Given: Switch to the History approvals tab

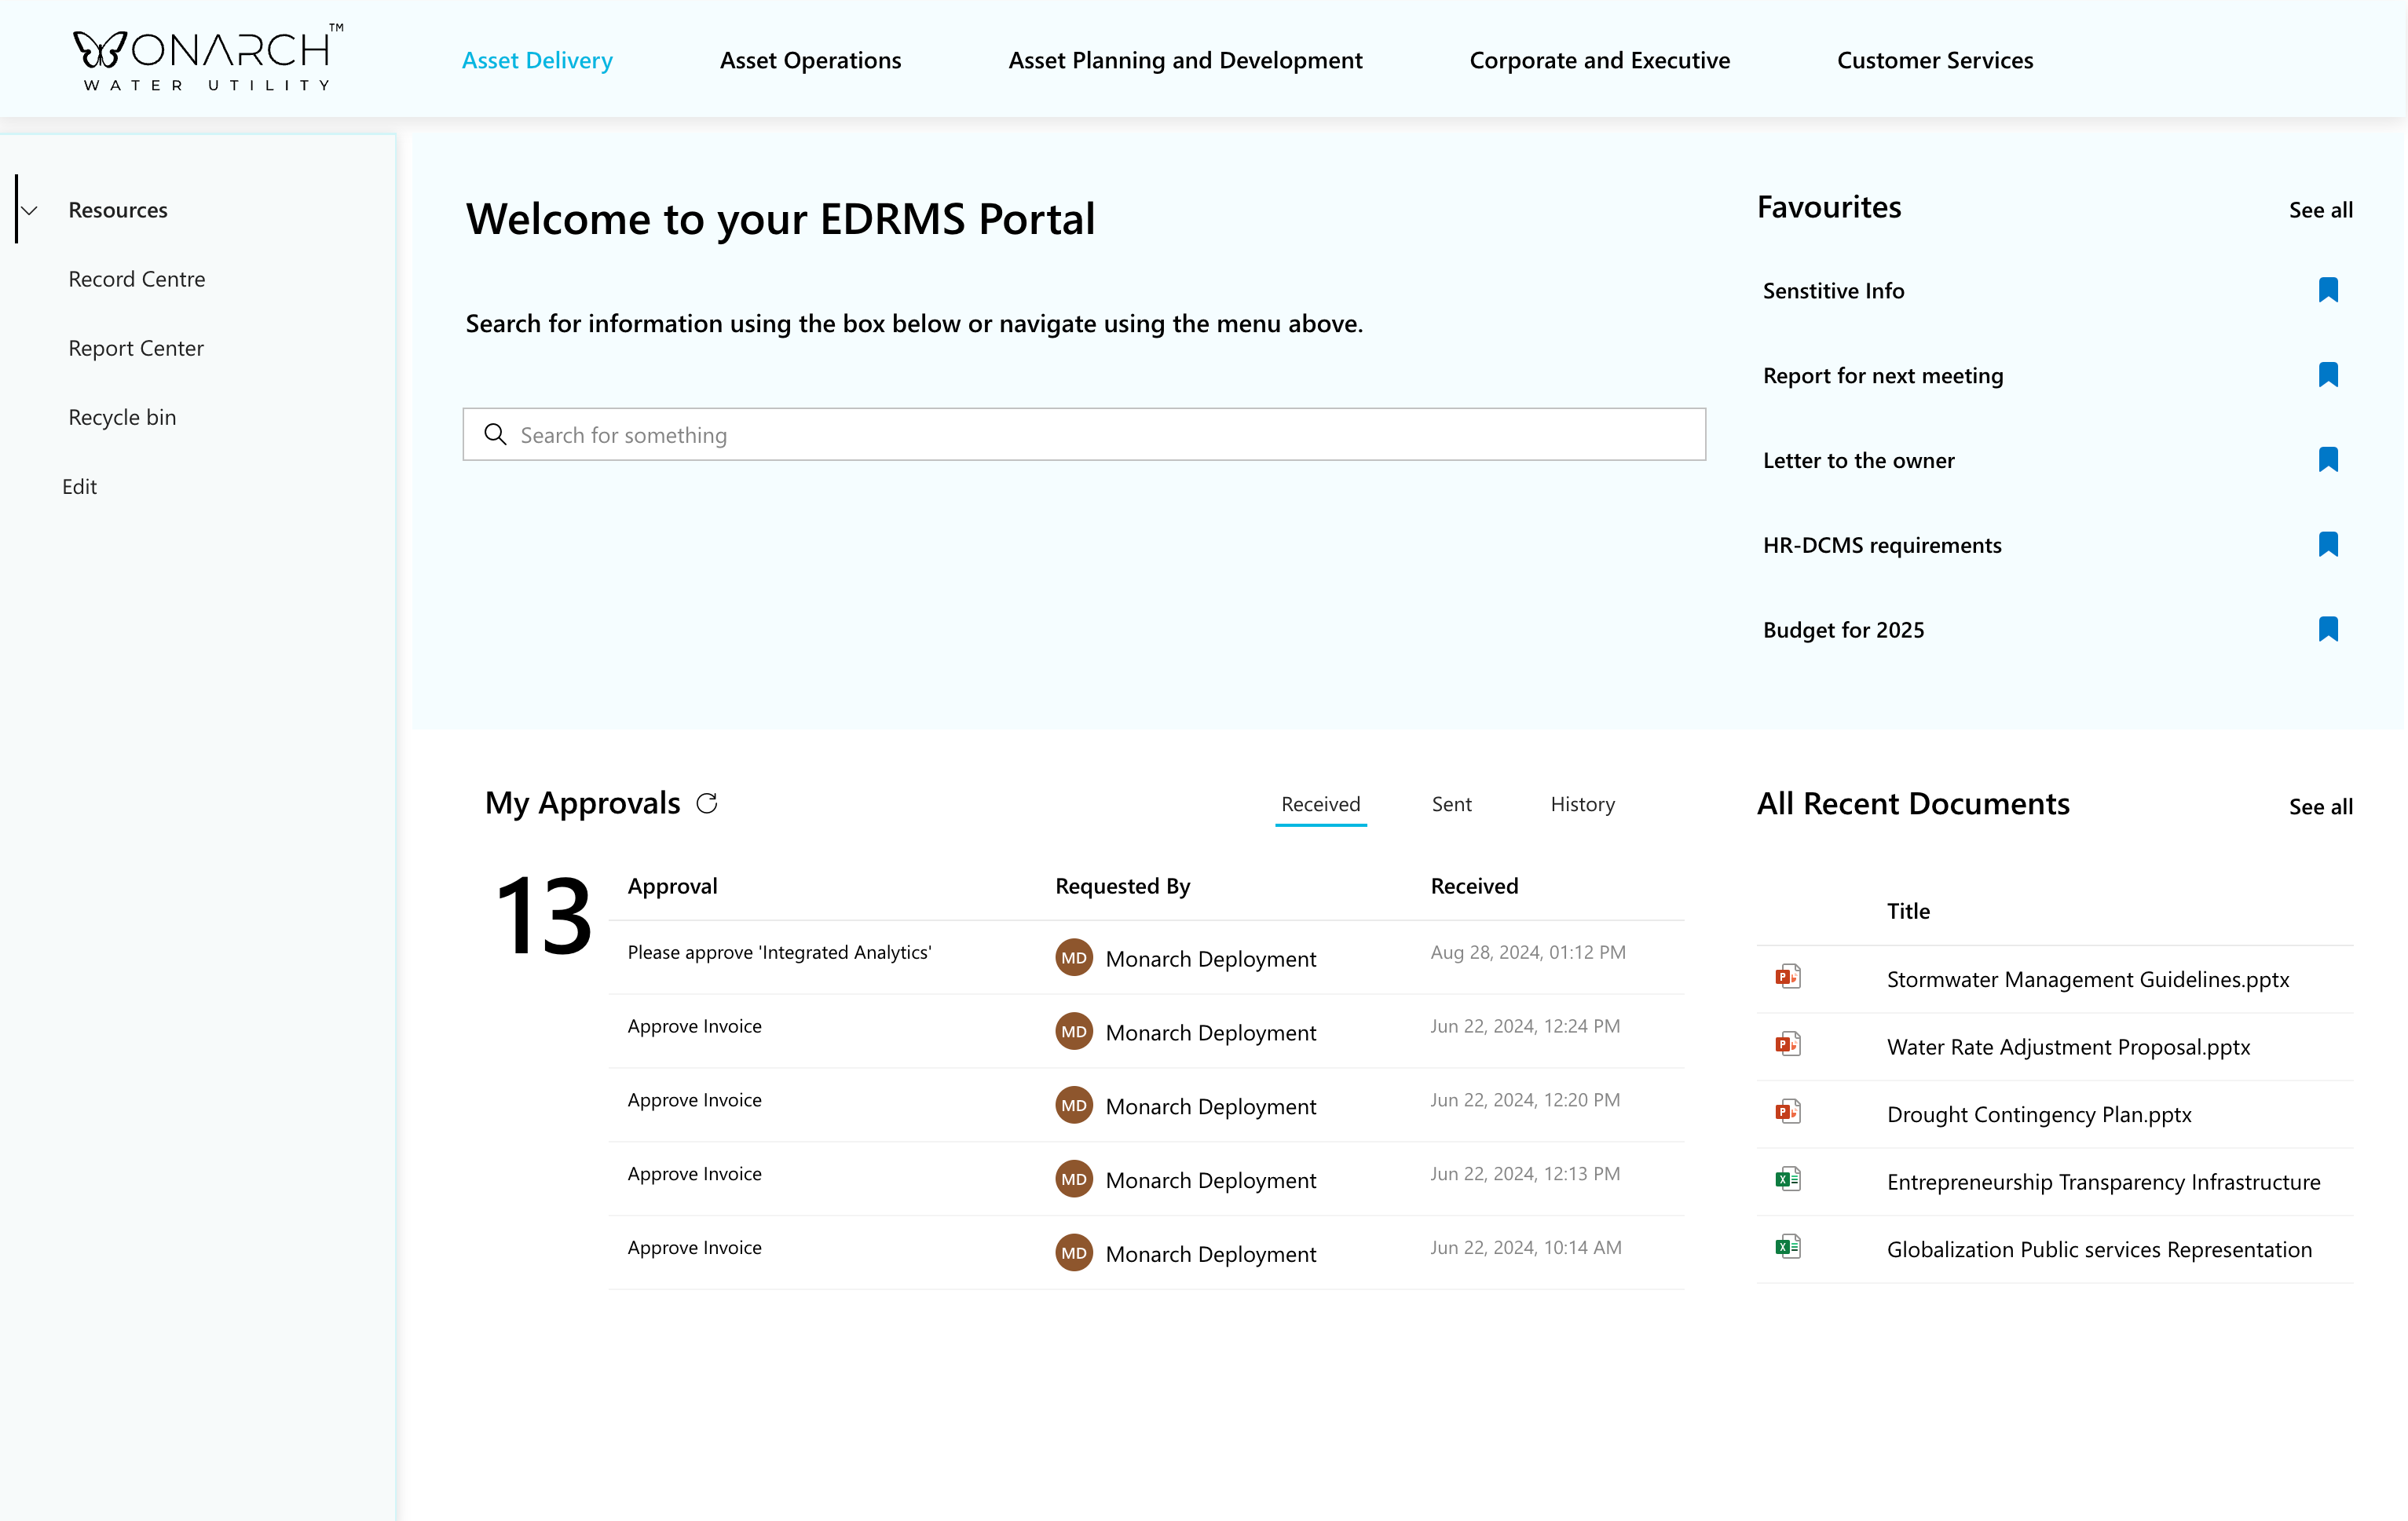Looking at the screenshot, I should click(x=1582, y=804).
